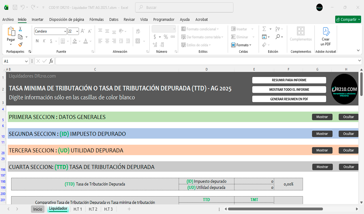Click the Cut scissors icon
Screen dimensions: 364x214
(x=20, y=29)
